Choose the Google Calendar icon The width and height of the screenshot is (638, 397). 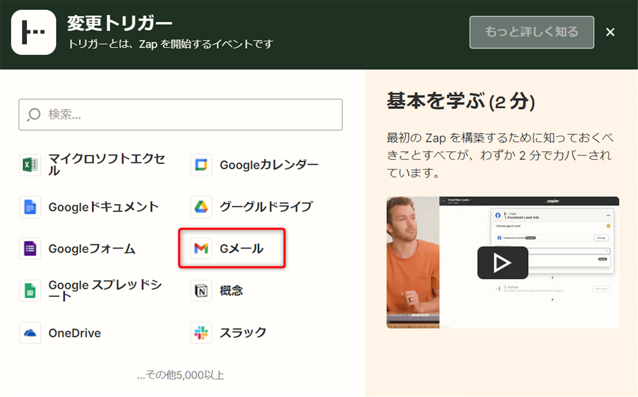[201, 165]
